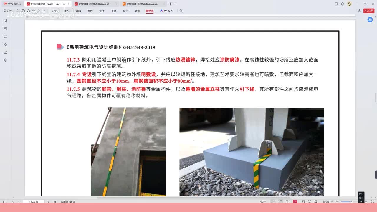Click the blue floating assistant icon
The width and height of the screenshot is (377, 212).
coord(370,19)
